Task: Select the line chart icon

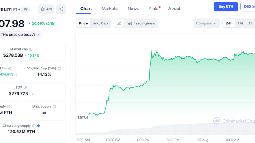Action: click(119, 23)
